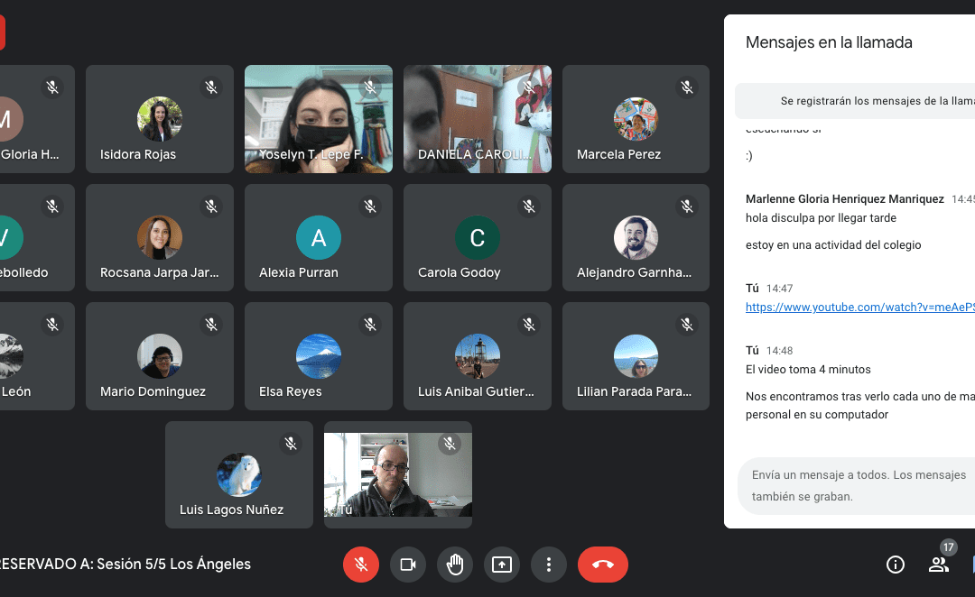This screenshot has width=975, height=597.
Task: Click the name label 'Luis Lagos Nuñez'
Action: (231, 510)
